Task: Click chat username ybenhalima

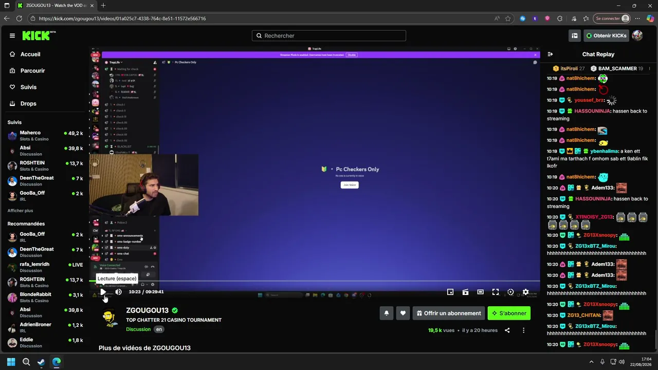Action: [x=605, y=151]
